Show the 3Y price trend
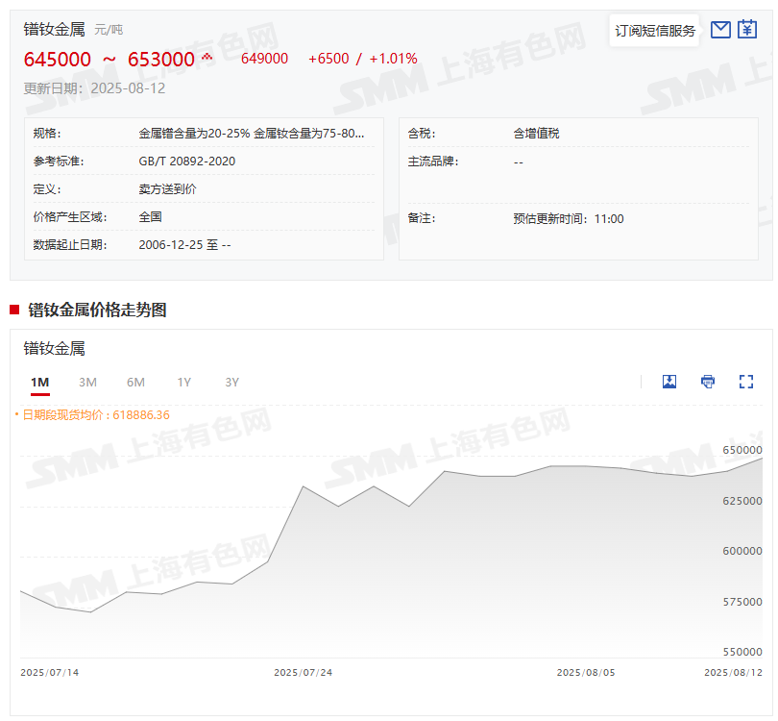 231,383
